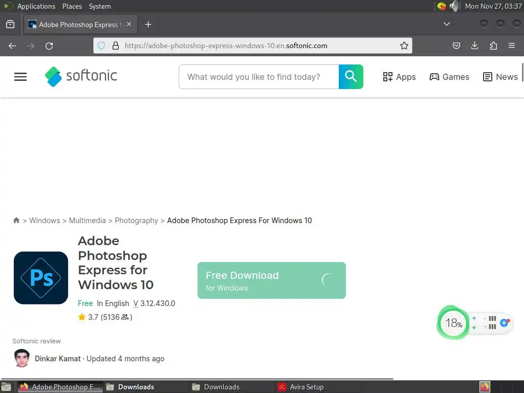This screenshot has height=393, width=524.
Task: Open the News section
Action: [x=500, y=77]
